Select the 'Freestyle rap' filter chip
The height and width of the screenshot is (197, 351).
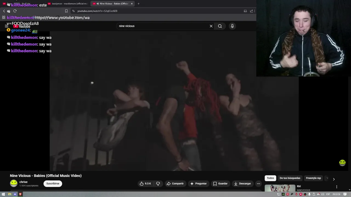(313, 178)
